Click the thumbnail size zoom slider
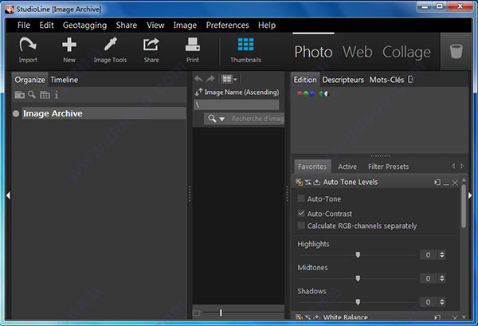 [x=221, y=312]
